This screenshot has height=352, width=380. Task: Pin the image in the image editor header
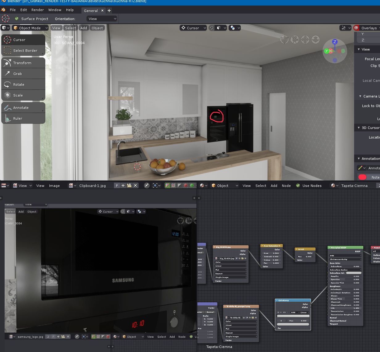147,185
